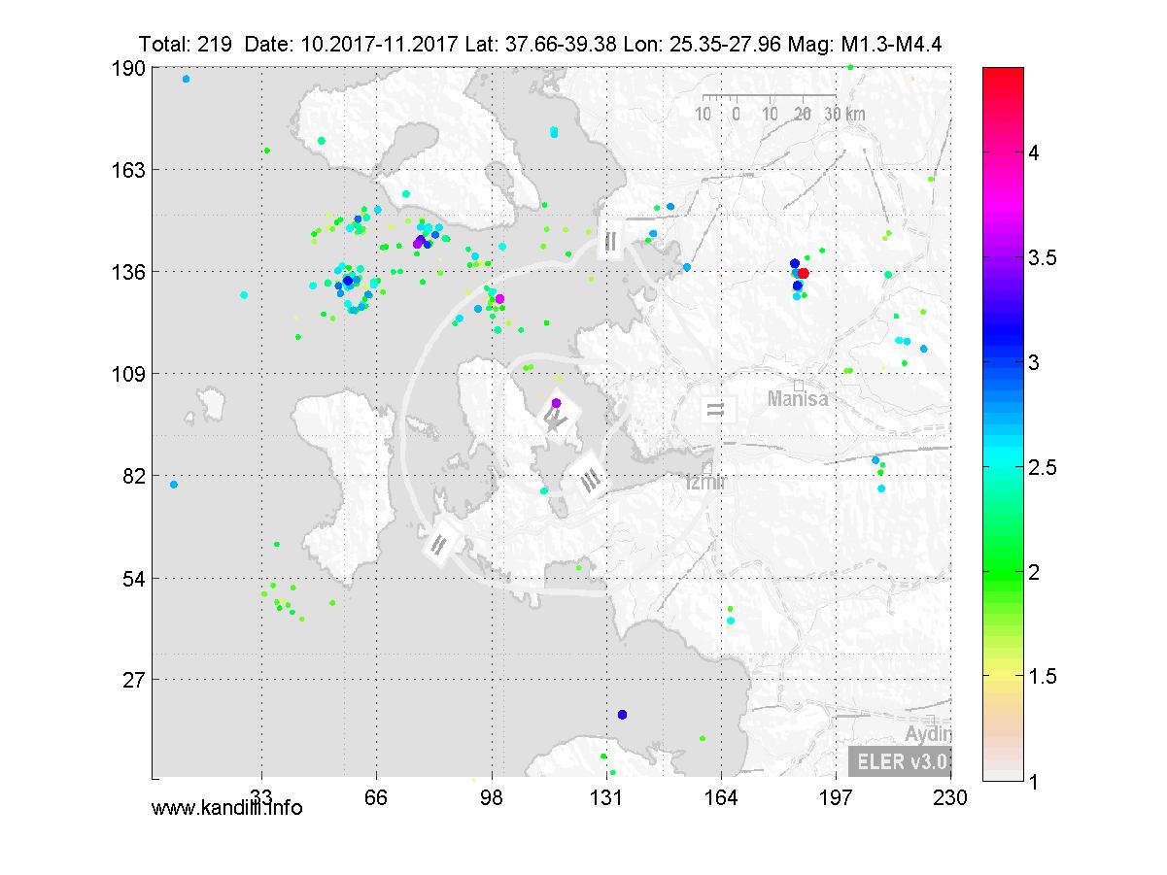
Task: Click the colorbar tick label '2.5'
Action: [x=1045, y=467]
